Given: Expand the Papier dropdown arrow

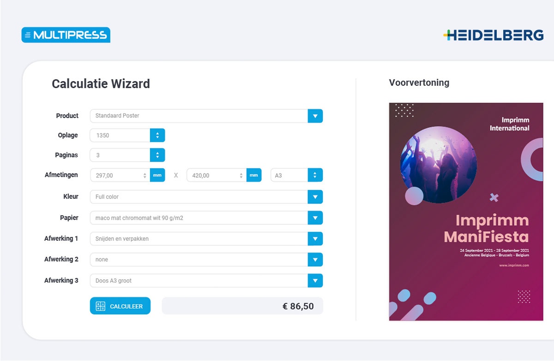Looking at the screenshot, I should pos(315,218).
